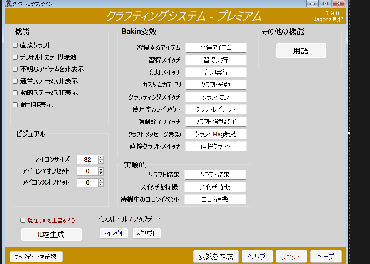Click the plugin icon in the title bar
370x264 pixels.
(7, 3)
